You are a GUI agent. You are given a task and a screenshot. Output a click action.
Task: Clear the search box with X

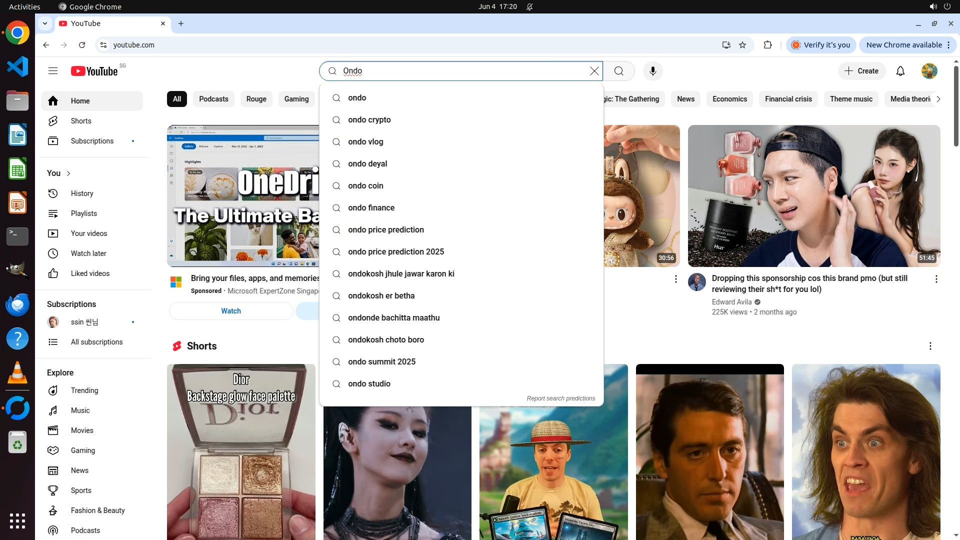coord(594,71)
